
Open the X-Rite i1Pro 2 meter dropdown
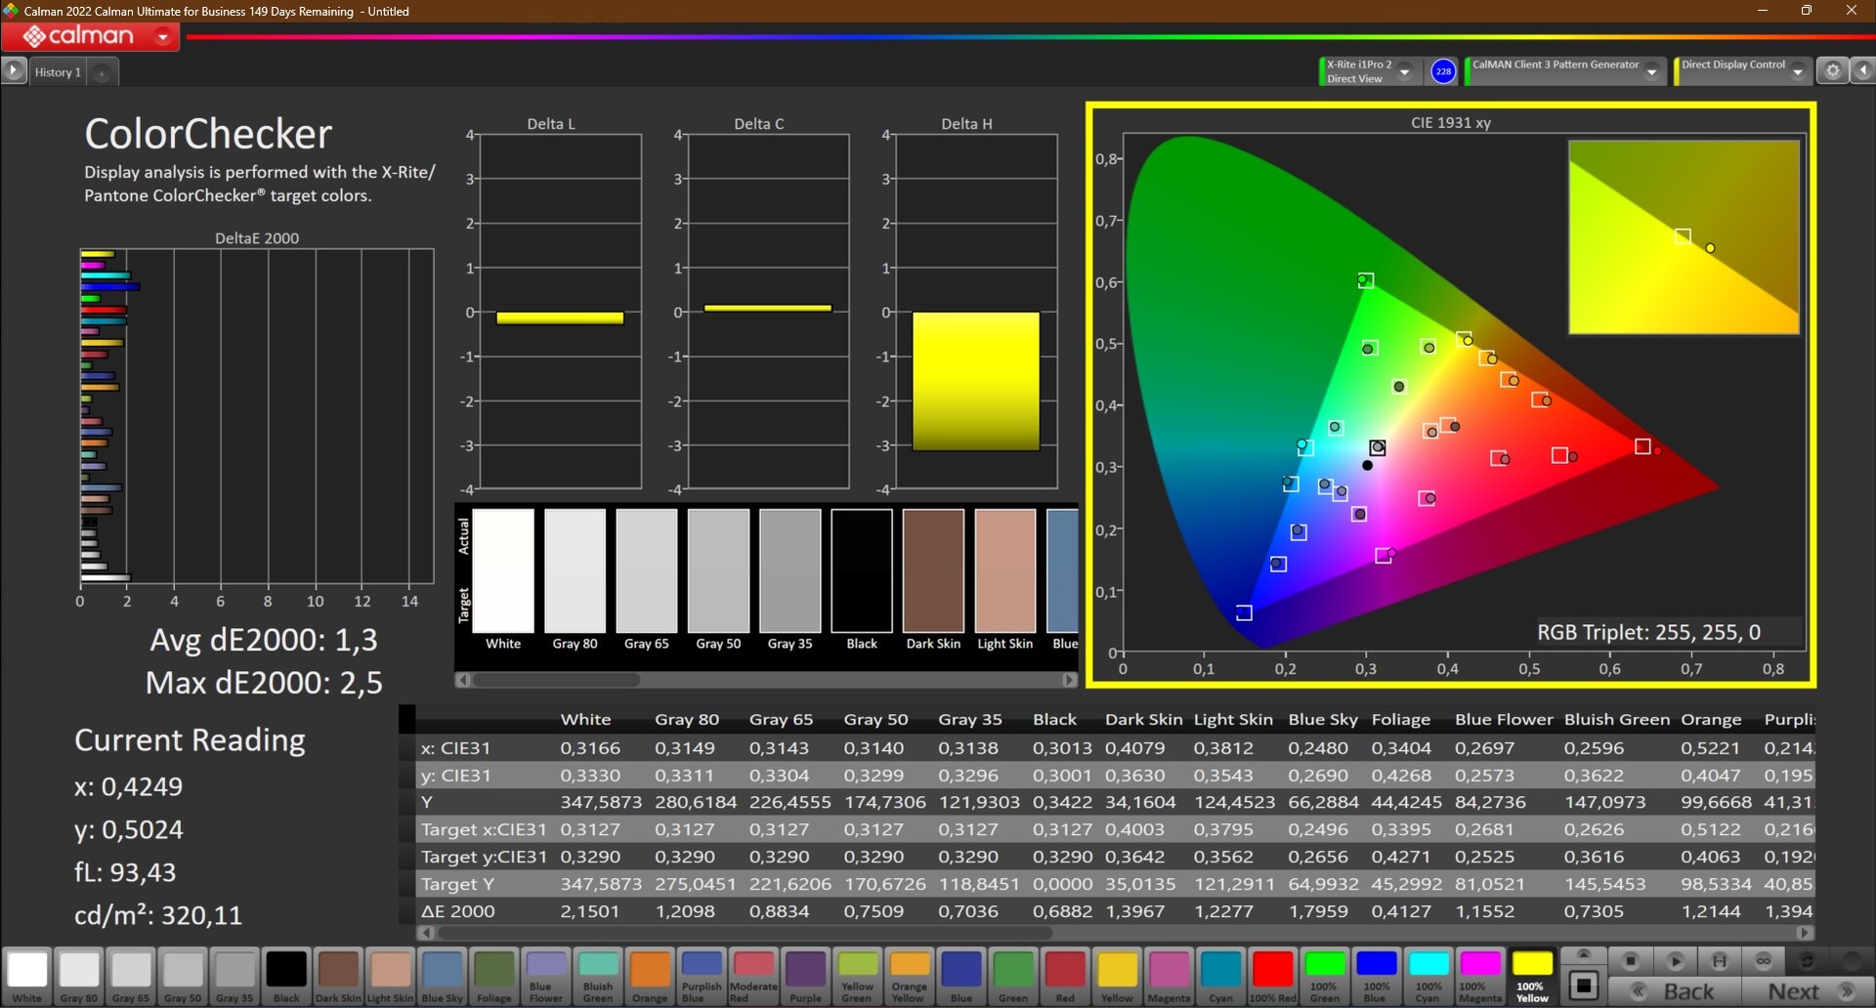click(x=1404, y=71)
